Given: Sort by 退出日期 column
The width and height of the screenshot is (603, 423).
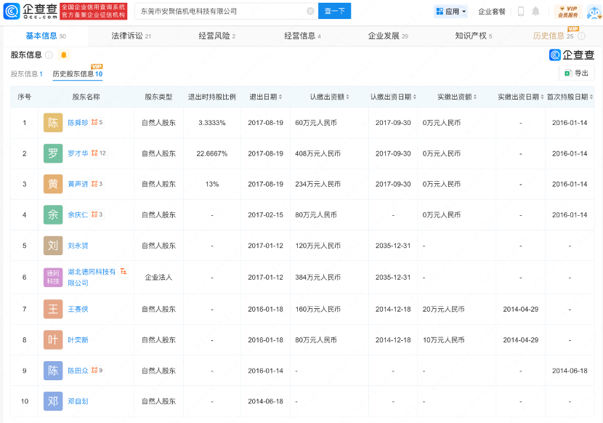Looking at the screenshot, I should tap(280, 97).
